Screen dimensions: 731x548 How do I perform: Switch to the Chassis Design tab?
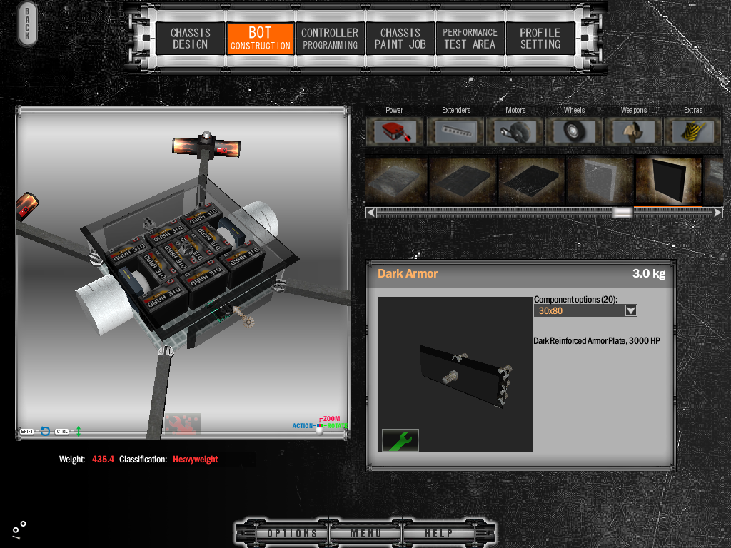point(191,39)
